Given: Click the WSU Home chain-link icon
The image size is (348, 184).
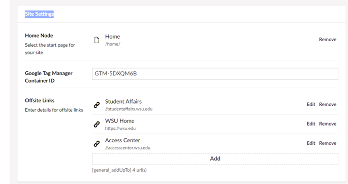Looking at the screenshot, I should (97, 125).
